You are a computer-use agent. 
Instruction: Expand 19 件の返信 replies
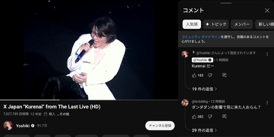(x=204, y=89)
